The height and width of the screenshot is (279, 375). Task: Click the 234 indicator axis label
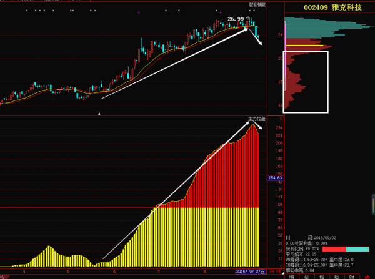[x=279, y=128]
